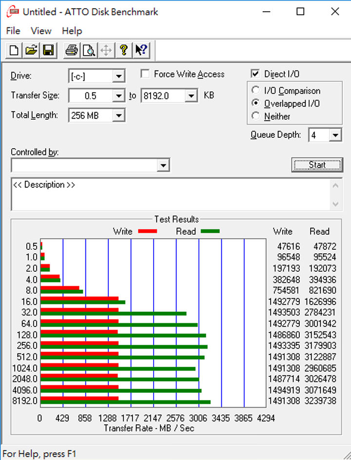Viewport: 351px width, 460px height.
Task: Expand the Drive dropdown
Action: 118,76
